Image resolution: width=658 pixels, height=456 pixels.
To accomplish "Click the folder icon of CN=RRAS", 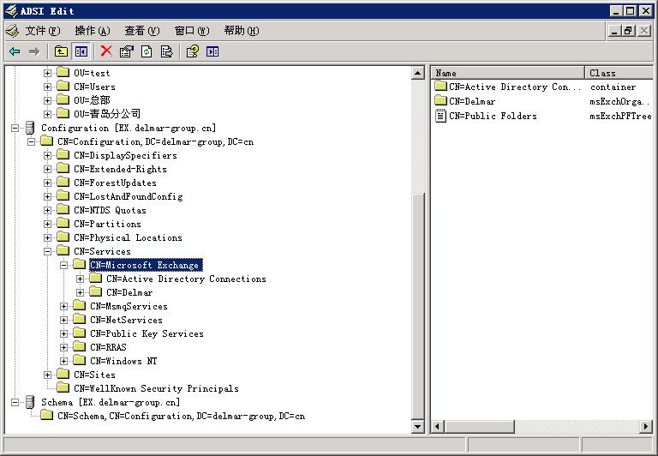I will click(80, 346).
